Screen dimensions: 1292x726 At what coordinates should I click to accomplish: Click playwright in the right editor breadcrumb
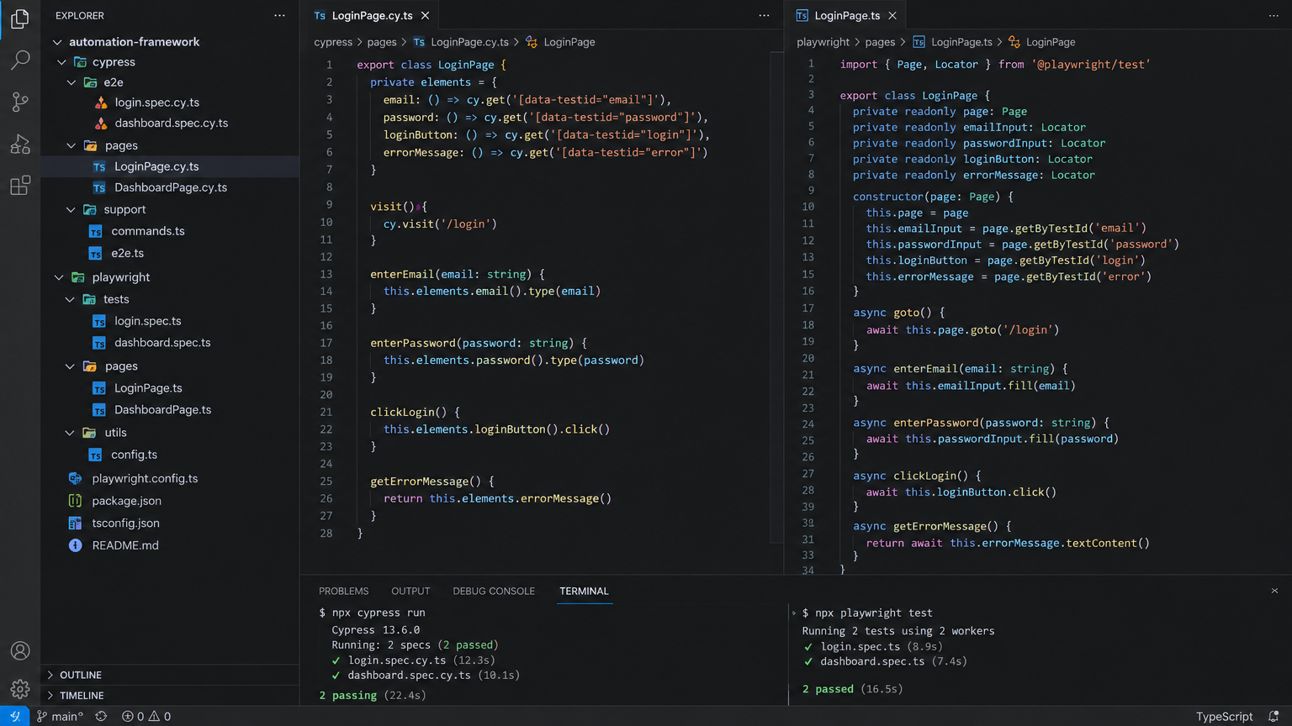pyautogui.click(x=823, y=42)
